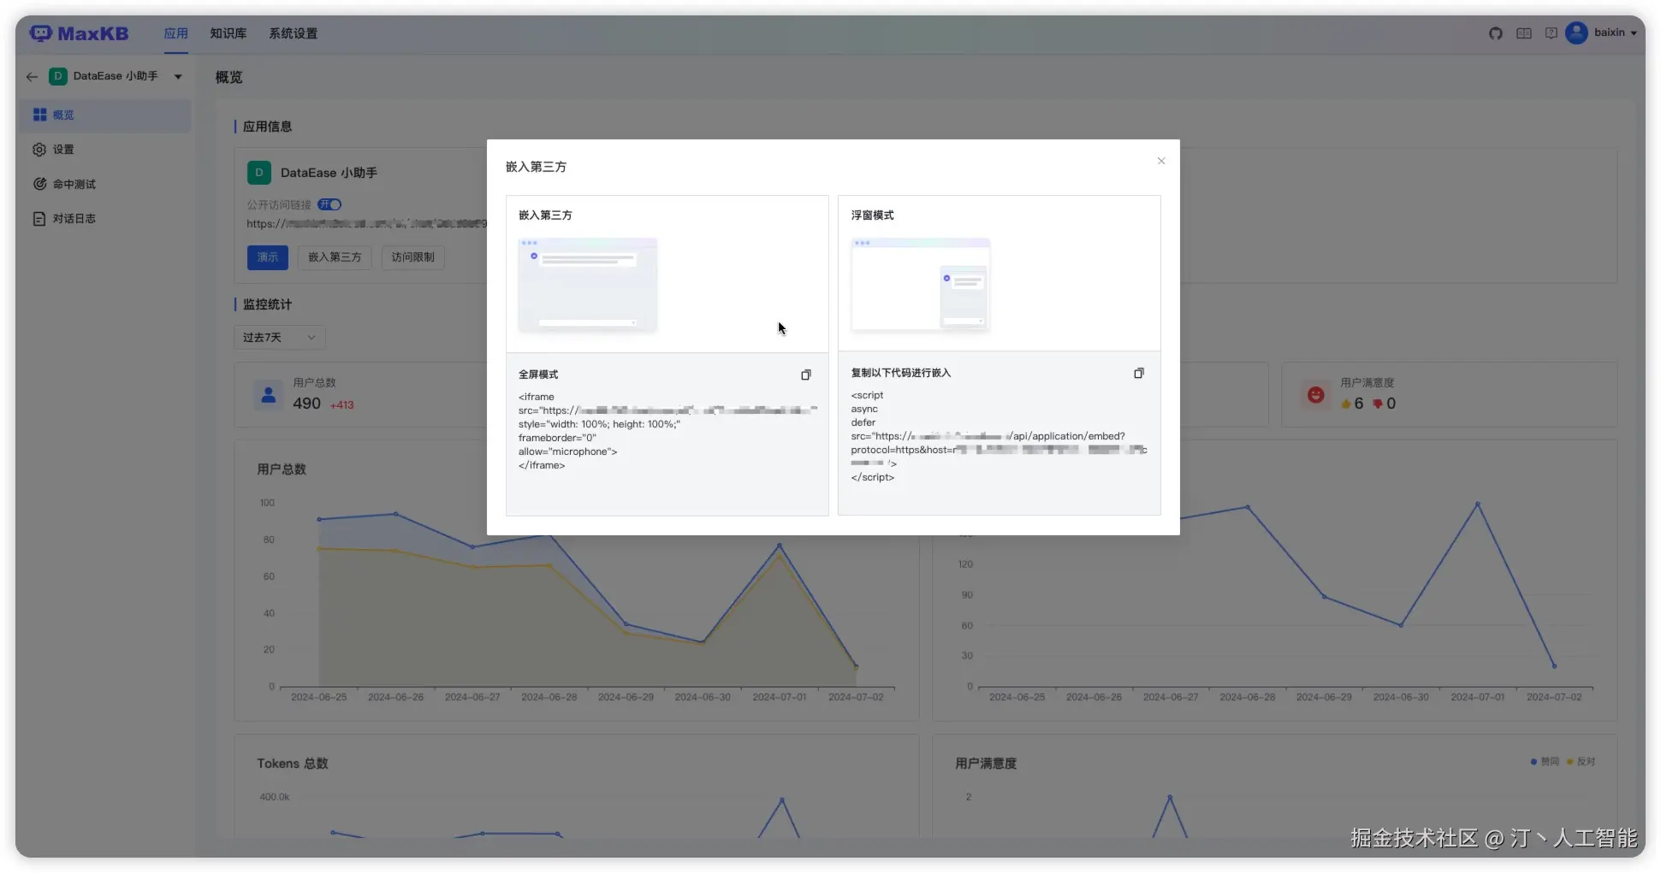Open 对话日志 in the sidebar menu
Viewport: 1661px width, 873px height.
(105, 219)
